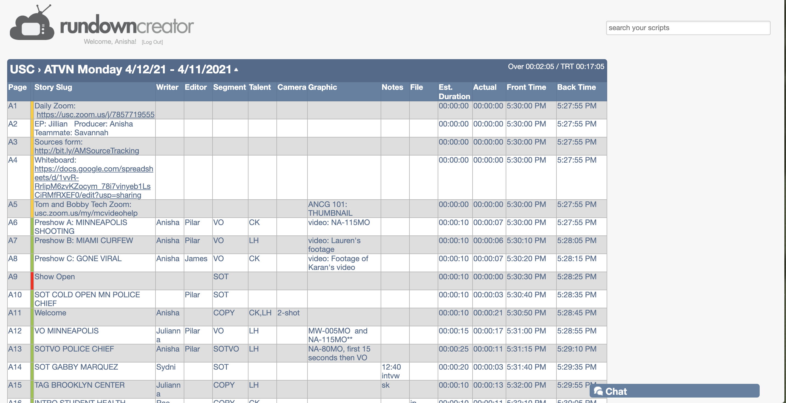
Task: Click the Log Out link
Action: click(x=152, y=42)
